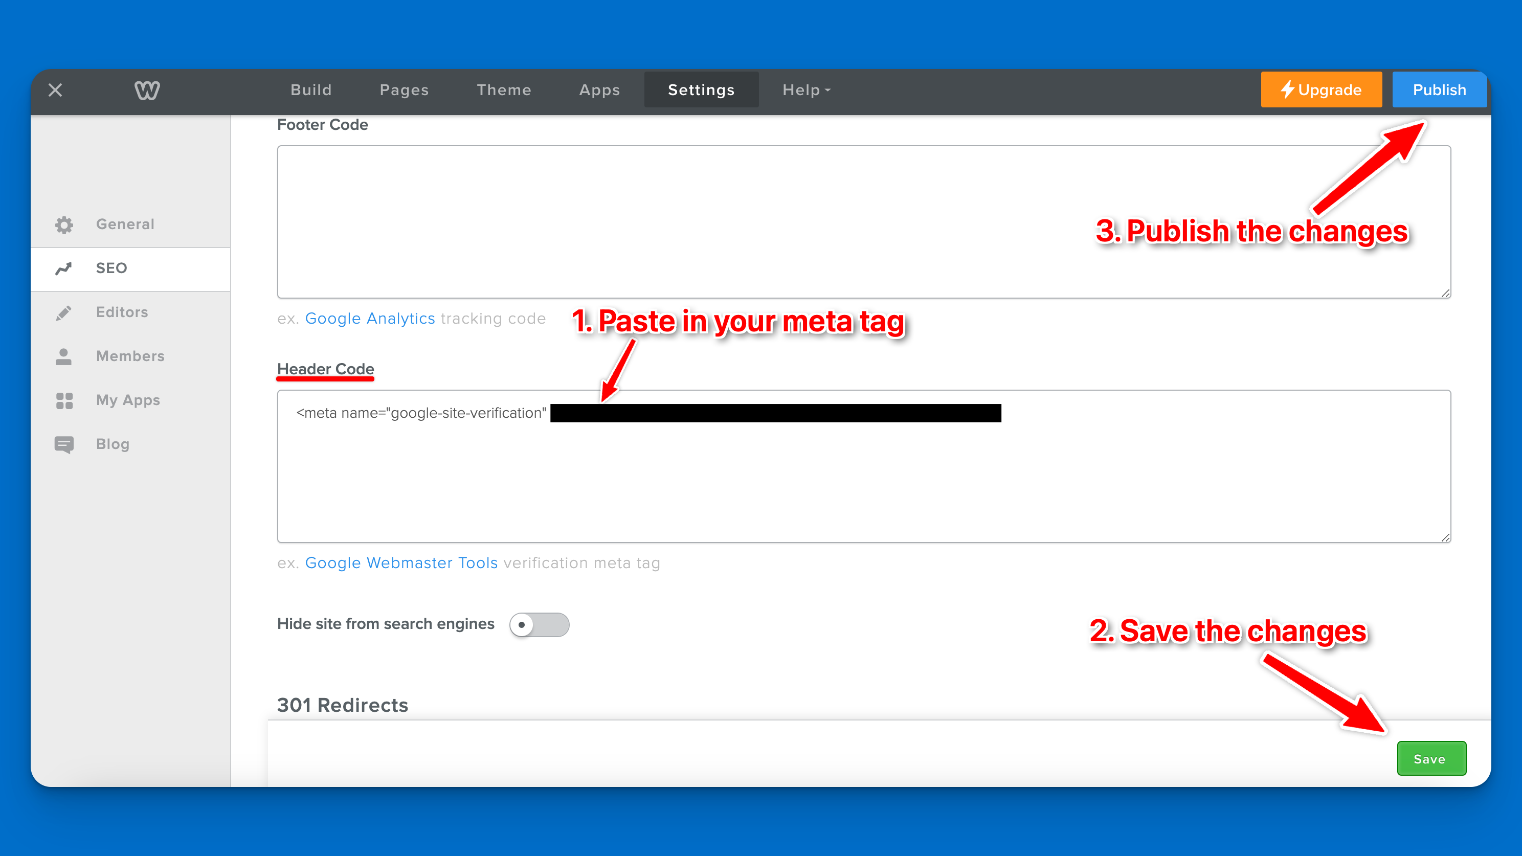Click the General gear icon
The height and width of the screenshot is (856, 1522).
[64, 224]
